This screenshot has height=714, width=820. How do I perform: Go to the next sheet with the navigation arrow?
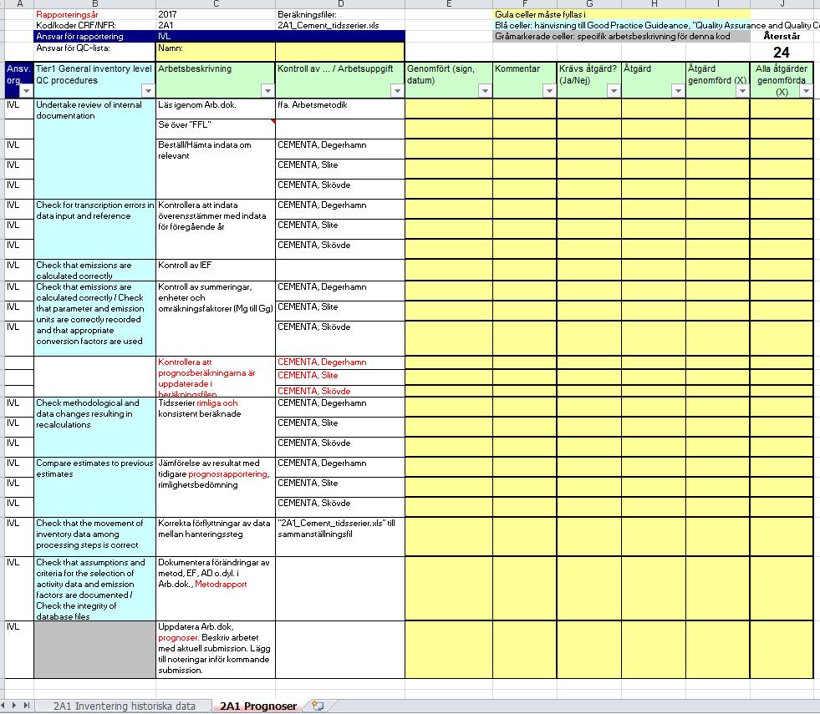[14, 706]
